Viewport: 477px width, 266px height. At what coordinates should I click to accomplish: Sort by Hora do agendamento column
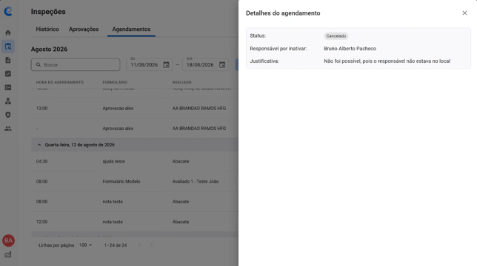point(59,82)
